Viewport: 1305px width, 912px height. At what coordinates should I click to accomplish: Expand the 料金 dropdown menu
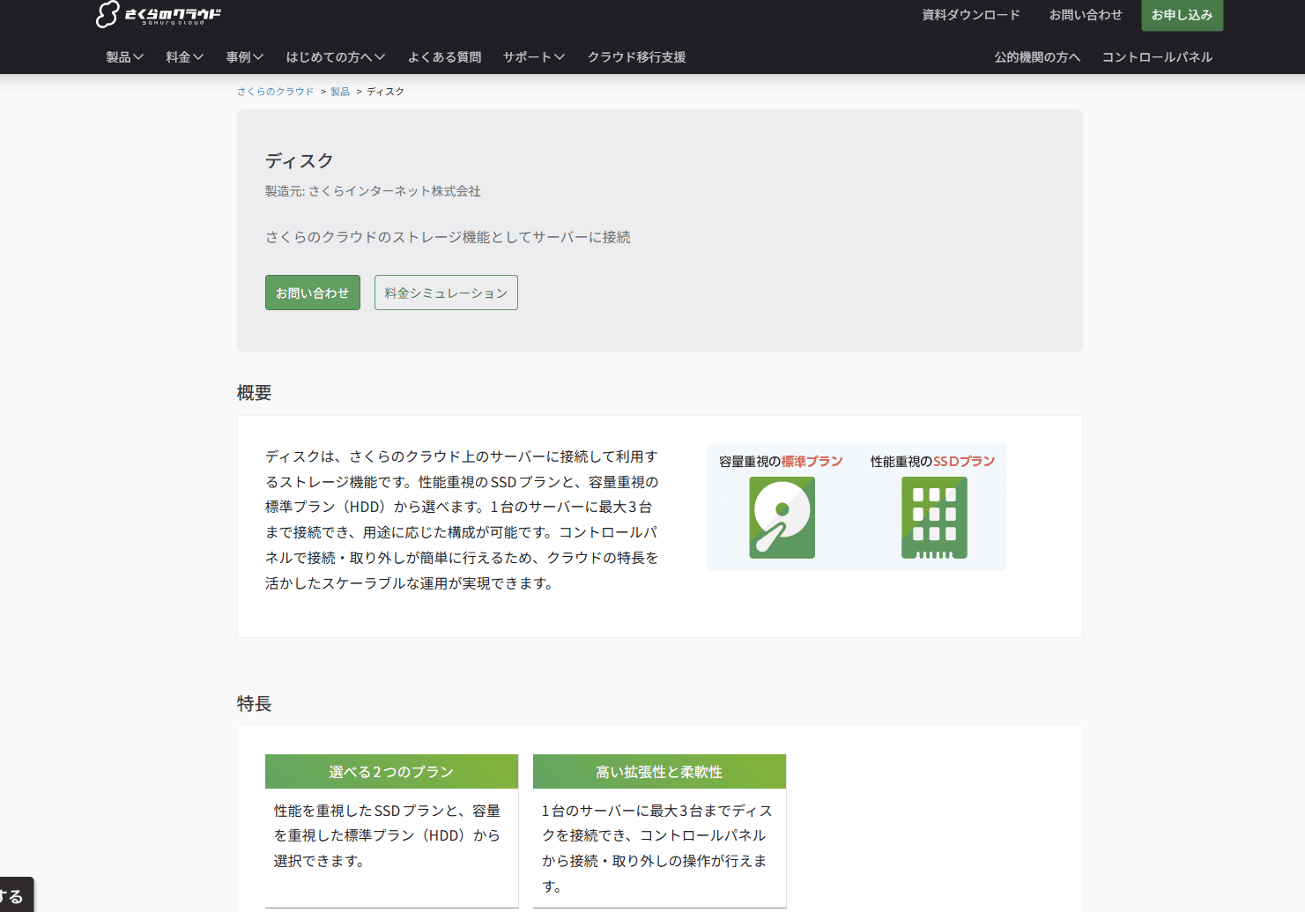pos(184,56)
